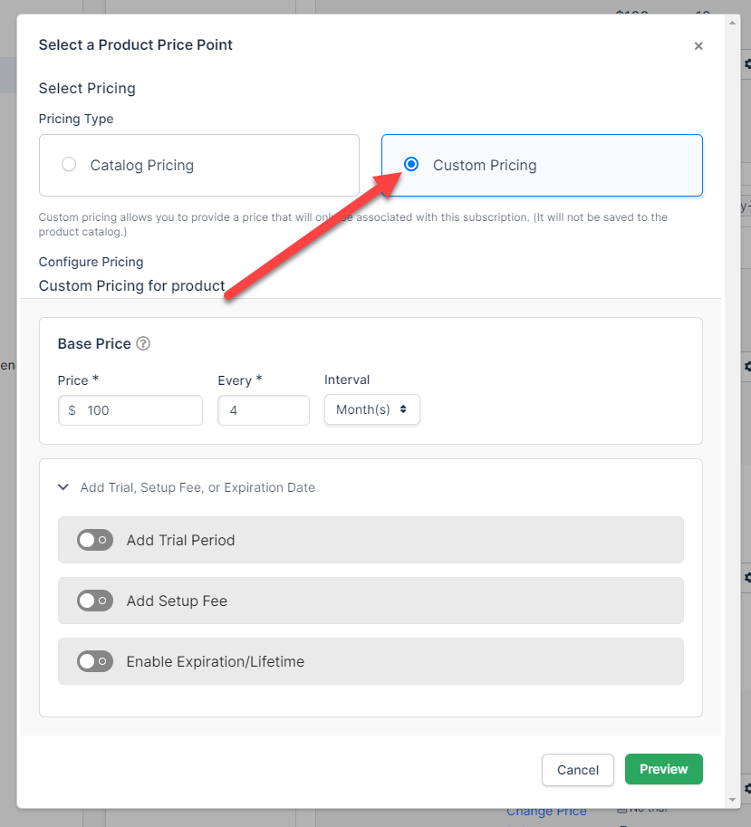Click the dialog scrollbar's down arrow
751x827 pixels.
(x=733, y=800)
